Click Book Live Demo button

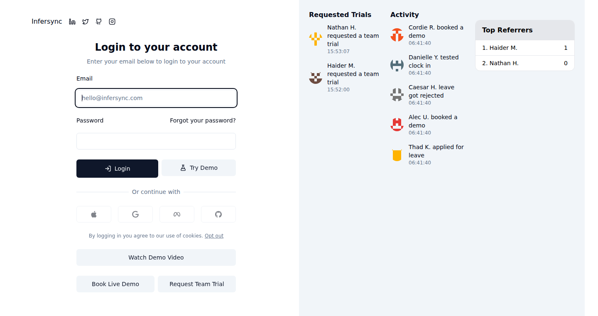pos(115,284)
